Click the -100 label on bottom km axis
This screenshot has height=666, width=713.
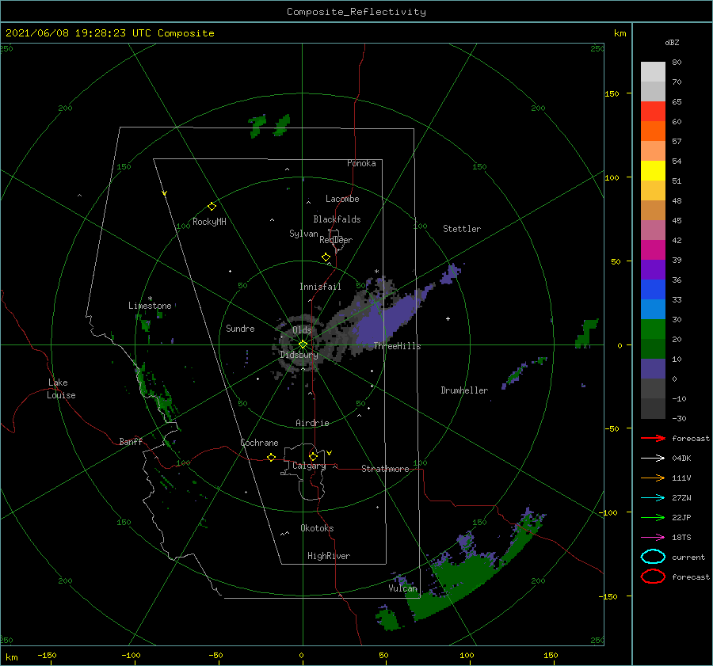(x=131, y=656)
